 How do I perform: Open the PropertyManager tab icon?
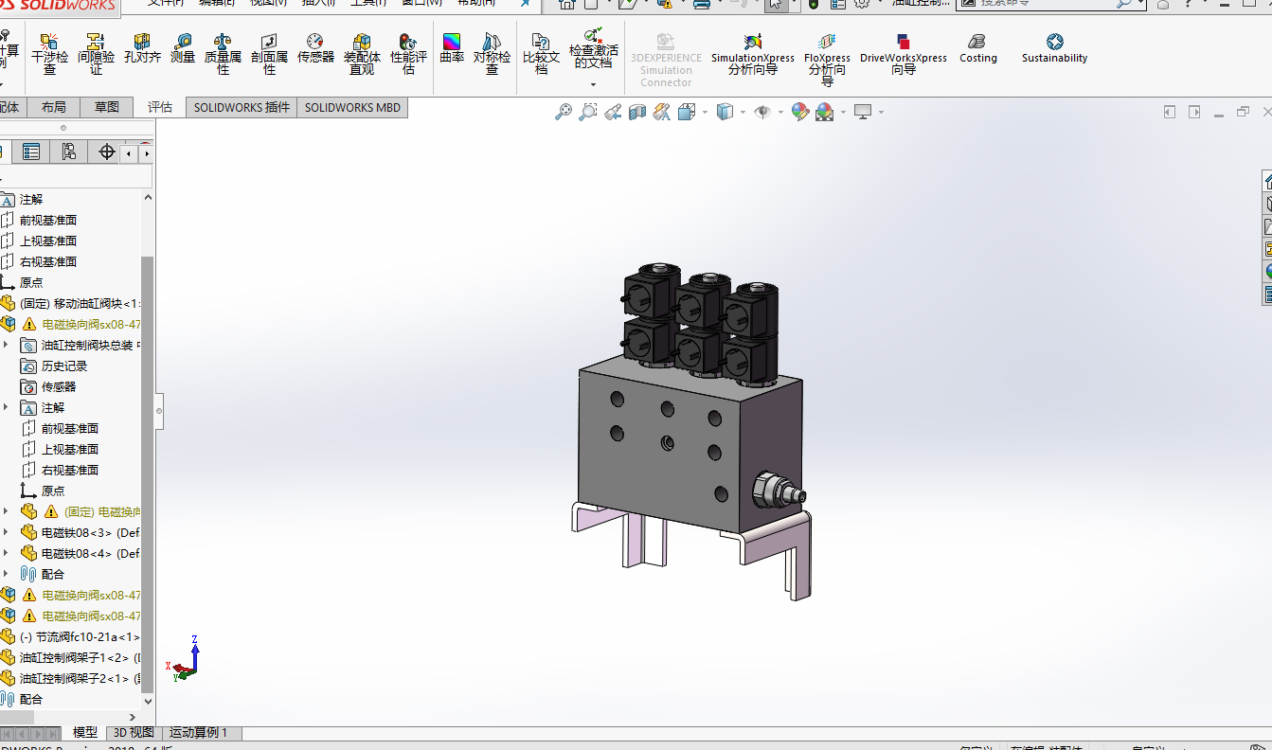[x=31, y=152]
